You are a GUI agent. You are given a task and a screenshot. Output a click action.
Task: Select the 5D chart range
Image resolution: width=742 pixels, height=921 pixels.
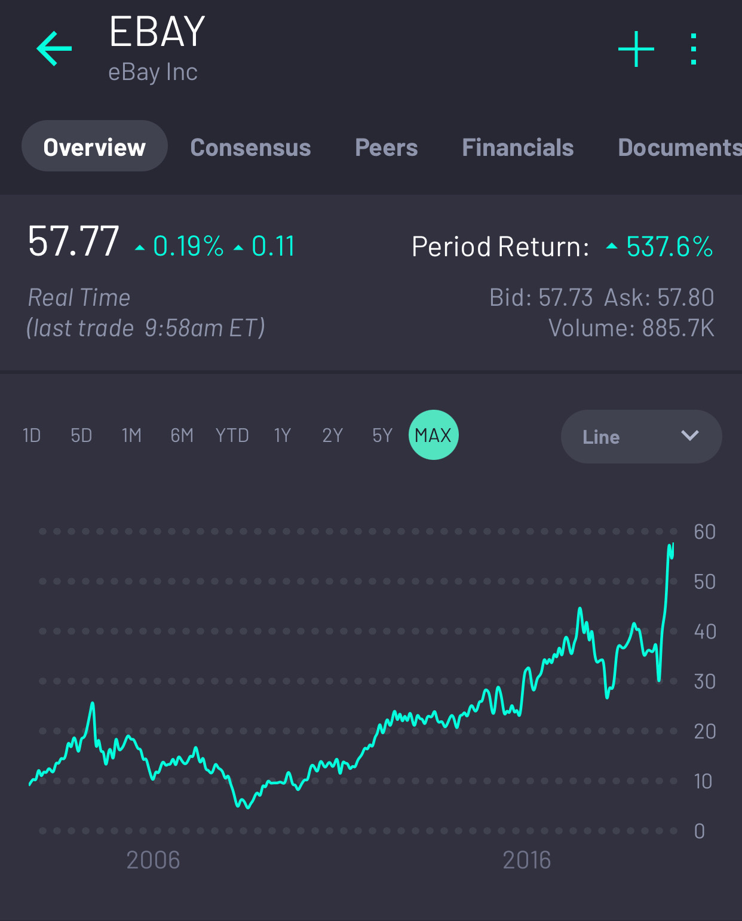(81, 435)
